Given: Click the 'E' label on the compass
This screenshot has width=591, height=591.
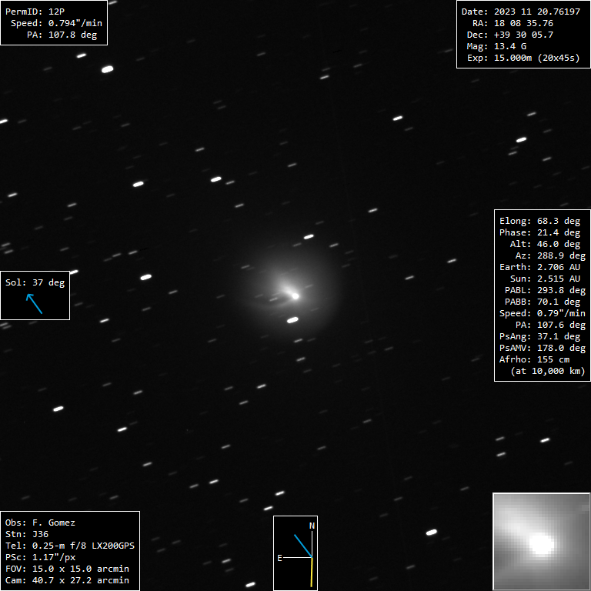Looking at the screenshot, I should [279, 558].
